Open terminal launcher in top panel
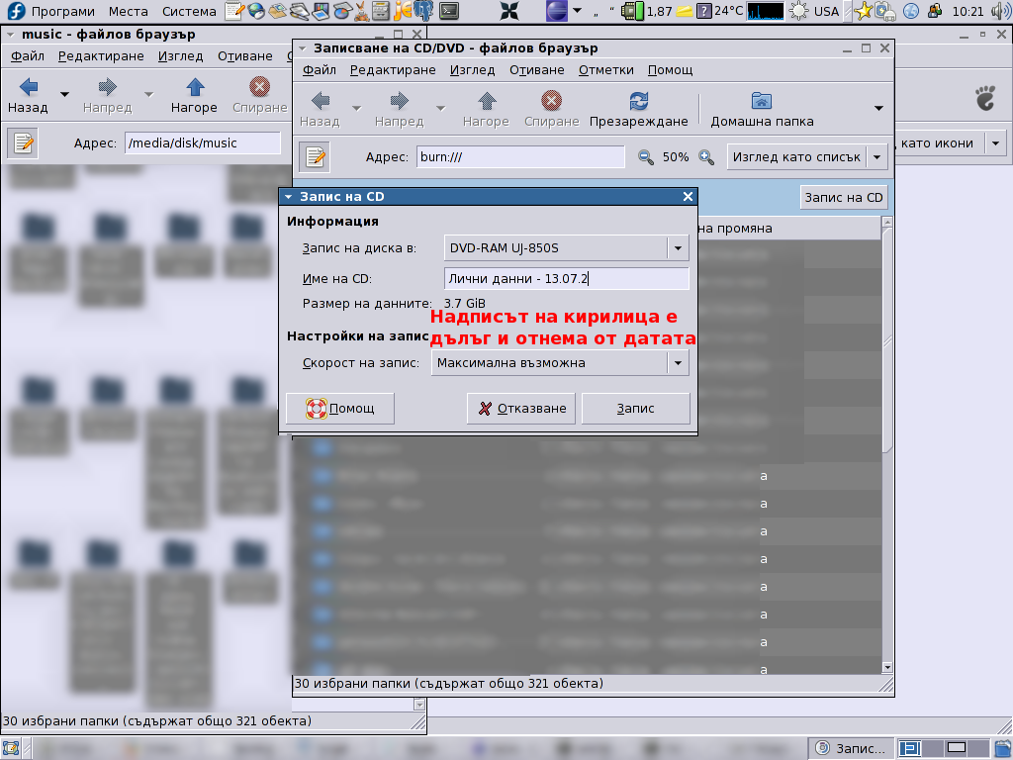This screenshot has width=1013, height=760. [449, 12]
